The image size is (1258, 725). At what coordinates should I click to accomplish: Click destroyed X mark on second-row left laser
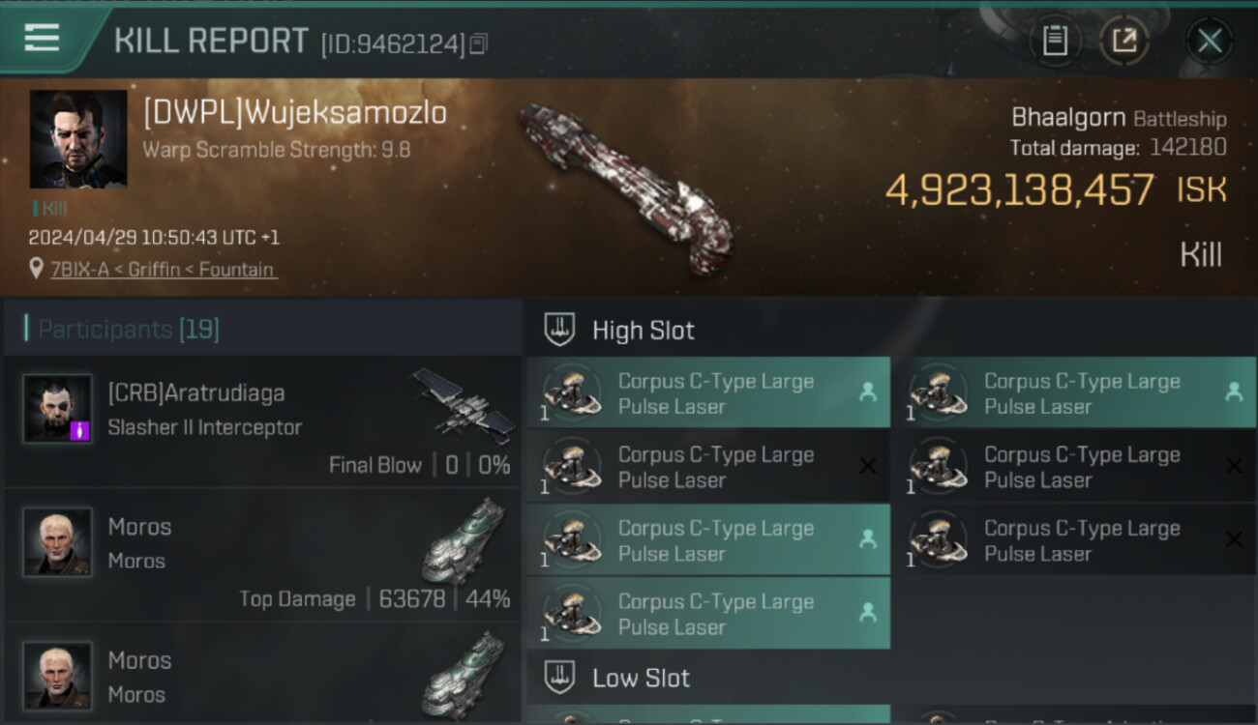click(x=868, y=466)
